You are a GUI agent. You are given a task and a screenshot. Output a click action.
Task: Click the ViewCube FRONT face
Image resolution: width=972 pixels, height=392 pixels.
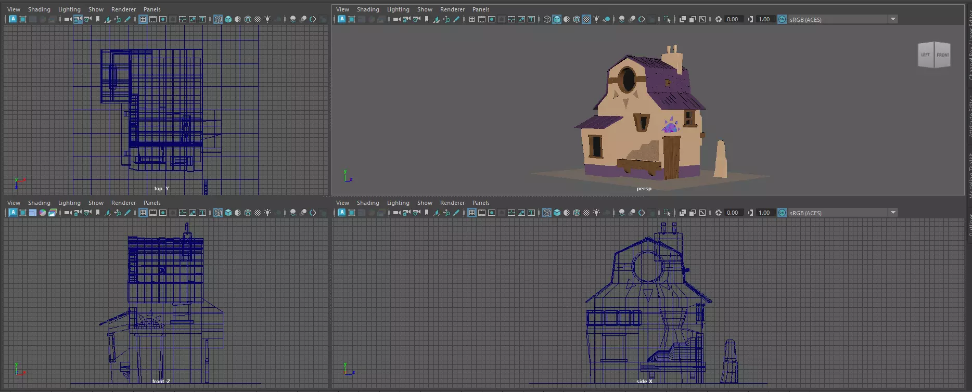(943, 55)
